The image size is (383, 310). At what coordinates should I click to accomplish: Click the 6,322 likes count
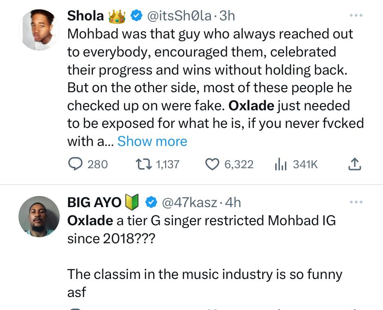[239, 164]
